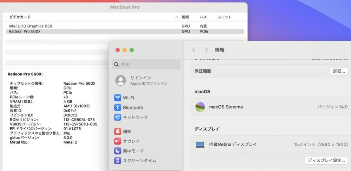Select the Radeon Pro 560X list row
Screen dimensions: 351x171
pos(125,31)
